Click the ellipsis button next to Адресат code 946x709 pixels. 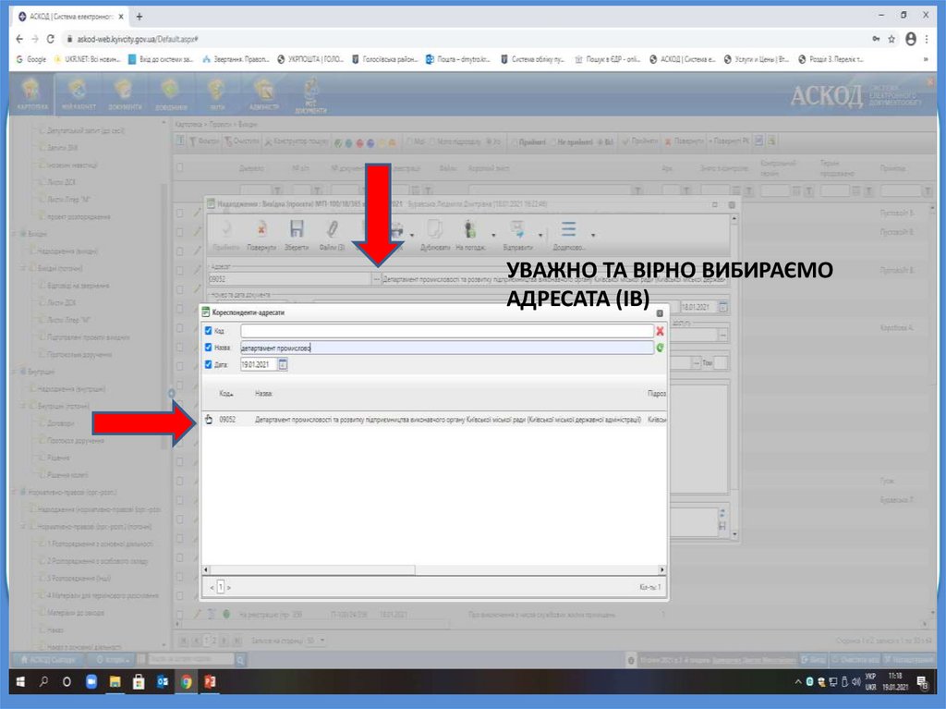(376, 277)
